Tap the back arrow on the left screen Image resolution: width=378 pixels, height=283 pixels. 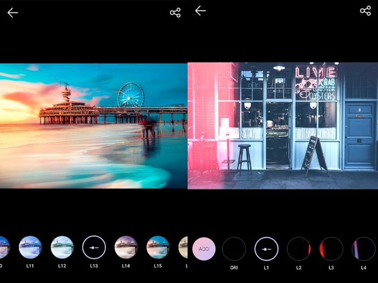[12, 13]
